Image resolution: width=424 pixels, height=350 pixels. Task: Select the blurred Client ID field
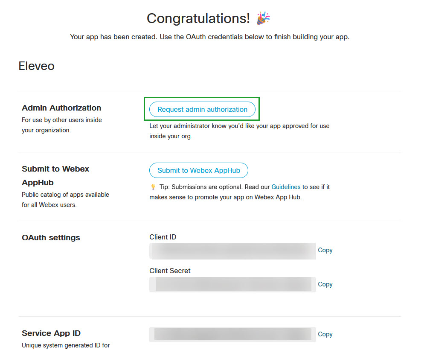click(x=232, y=251)
